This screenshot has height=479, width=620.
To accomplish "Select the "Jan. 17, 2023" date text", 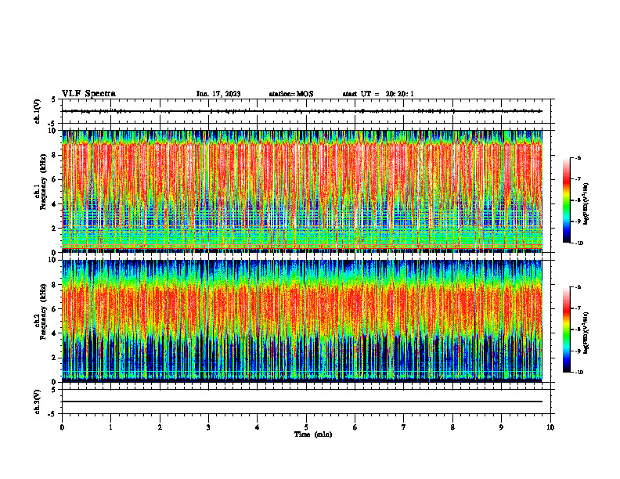I will tap(218, 94).
